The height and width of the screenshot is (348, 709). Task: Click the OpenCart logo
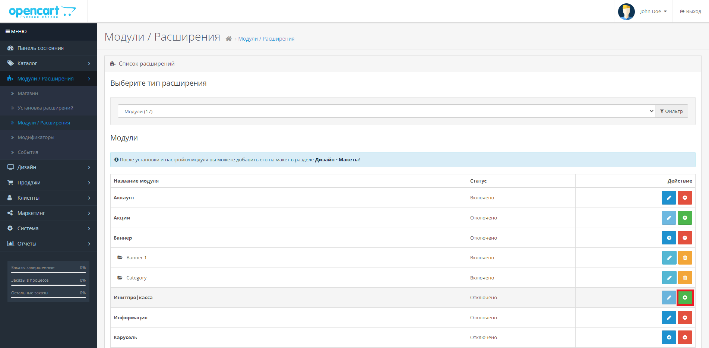pos(42,12)
